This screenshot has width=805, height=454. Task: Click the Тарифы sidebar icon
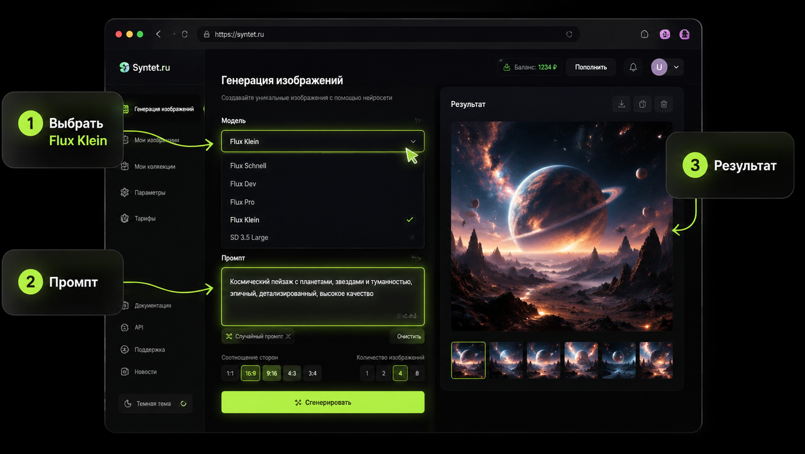pyautogui.click(x=124, y=218)
